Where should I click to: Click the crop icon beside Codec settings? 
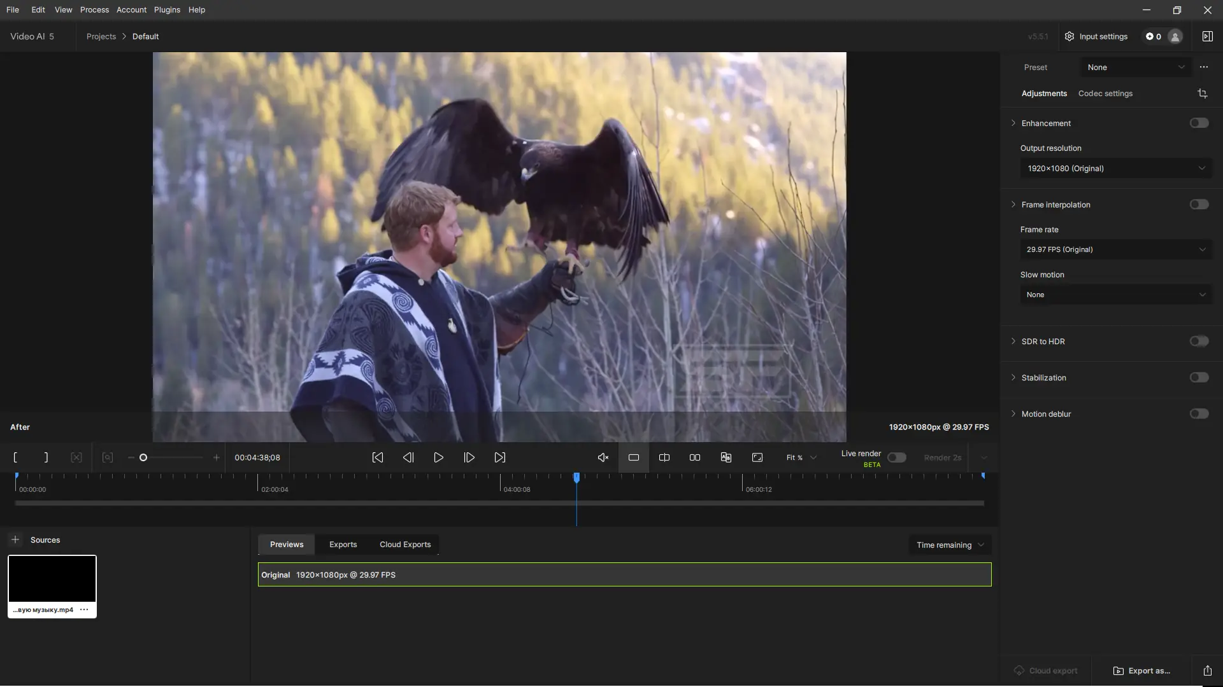coord(1203,94)
